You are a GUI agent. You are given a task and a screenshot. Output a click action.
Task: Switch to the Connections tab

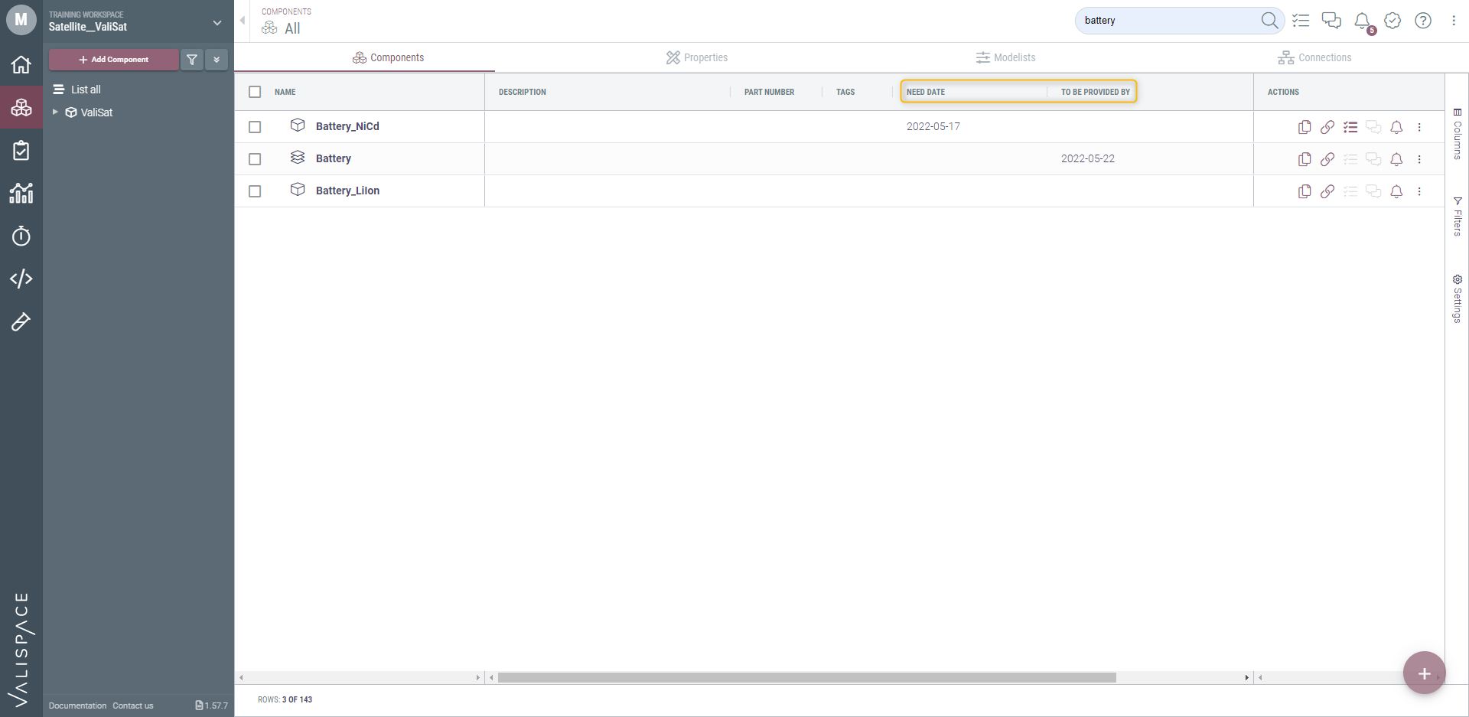pyautogui.click(x=1314, y=57)
